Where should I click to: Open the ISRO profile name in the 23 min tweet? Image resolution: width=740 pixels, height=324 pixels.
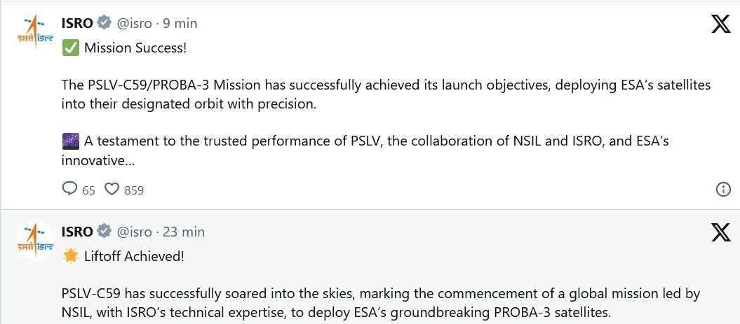(x=78, y=231)
